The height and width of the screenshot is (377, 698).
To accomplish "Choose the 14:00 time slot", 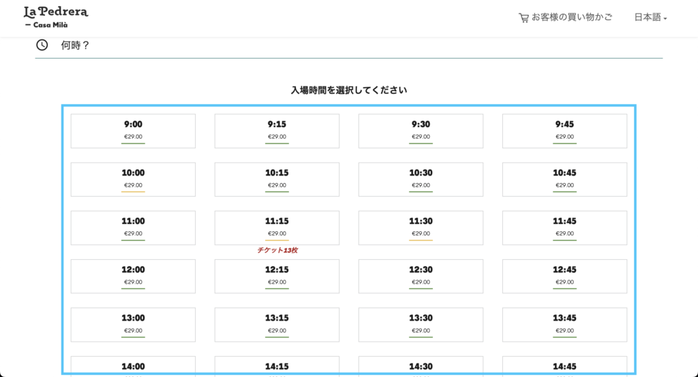I will click(133, 366).
